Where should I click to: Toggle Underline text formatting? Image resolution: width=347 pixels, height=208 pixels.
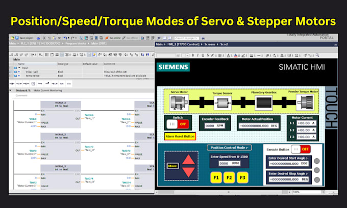pos(203,55)
